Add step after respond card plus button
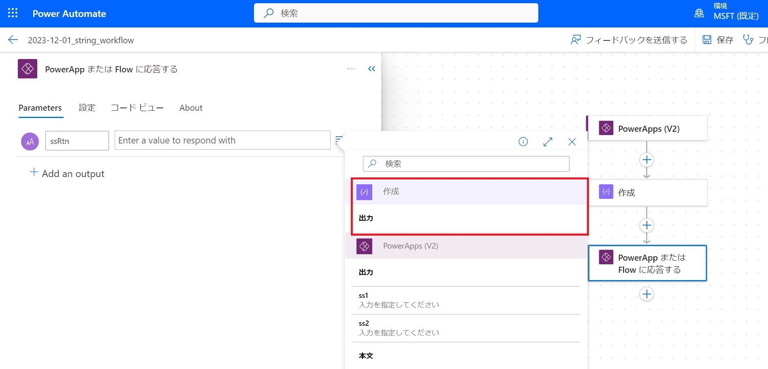The image size is (768, 369). 646,294
